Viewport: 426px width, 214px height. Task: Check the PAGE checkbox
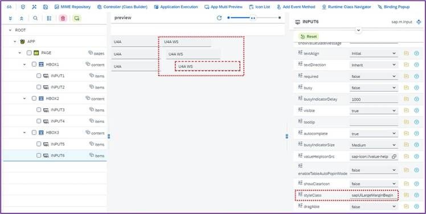(x=29, y=53)
